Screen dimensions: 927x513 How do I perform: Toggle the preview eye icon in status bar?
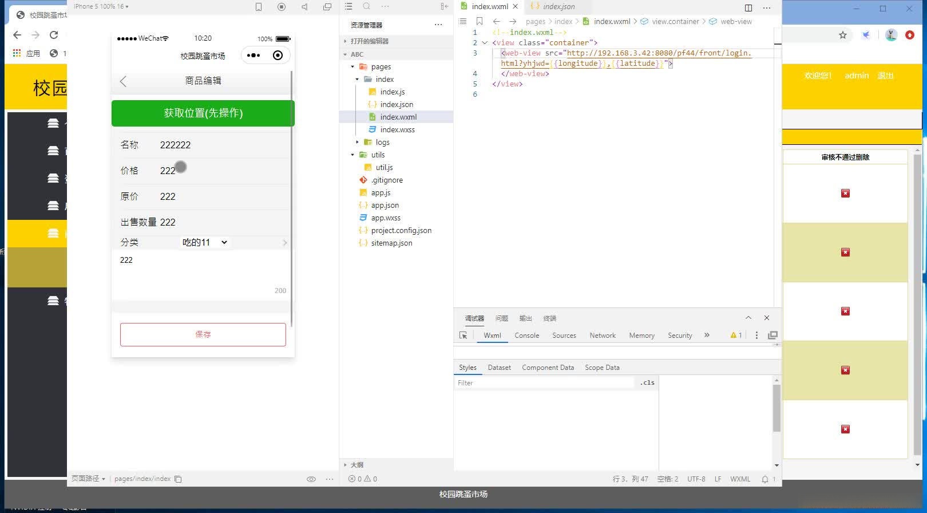[311, 479]
